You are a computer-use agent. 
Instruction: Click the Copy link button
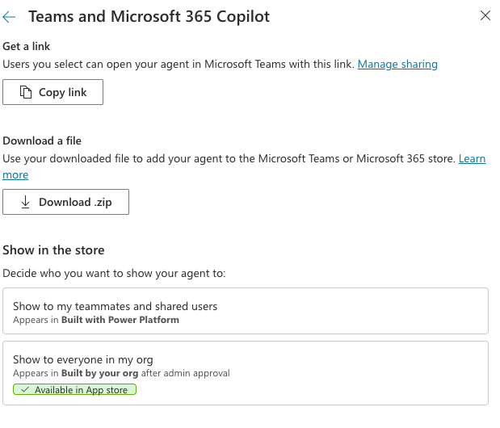pyautogui.click(x=53, y=92)
